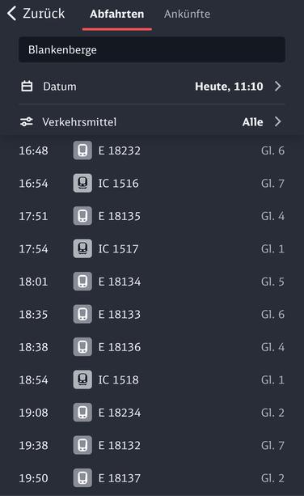Switch to the Ankünfte tab
Viewport: 304px width, 496px height.
click(x=187, y=14)
